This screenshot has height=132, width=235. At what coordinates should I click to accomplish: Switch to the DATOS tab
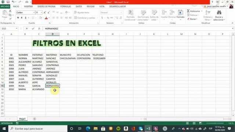coord(79,7)
